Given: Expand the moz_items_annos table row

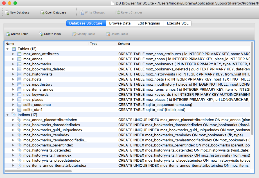Looking at the screenshot, I should click(13, 89).
